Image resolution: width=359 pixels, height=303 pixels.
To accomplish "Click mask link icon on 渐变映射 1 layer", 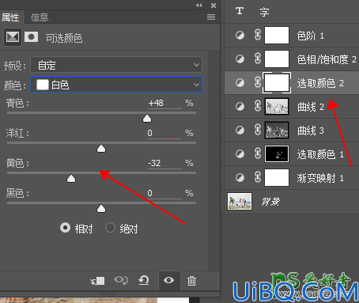I will [258, 177].
